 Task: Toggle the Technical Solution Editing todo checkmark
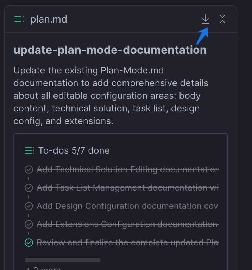pos(29,169)
